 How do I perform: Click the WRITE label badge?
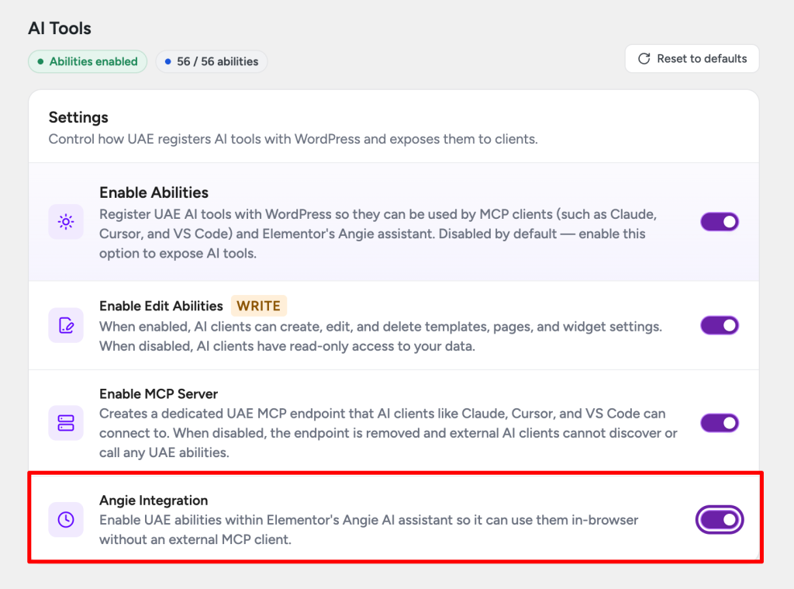coord(259,306)
